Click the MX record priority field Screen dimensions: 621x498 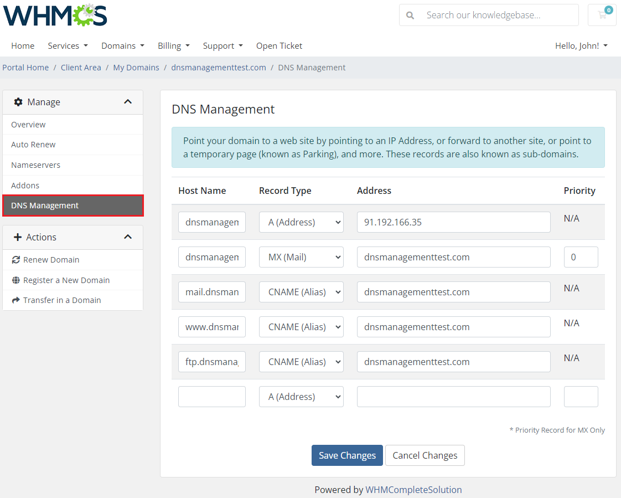(x=581, y=257)
